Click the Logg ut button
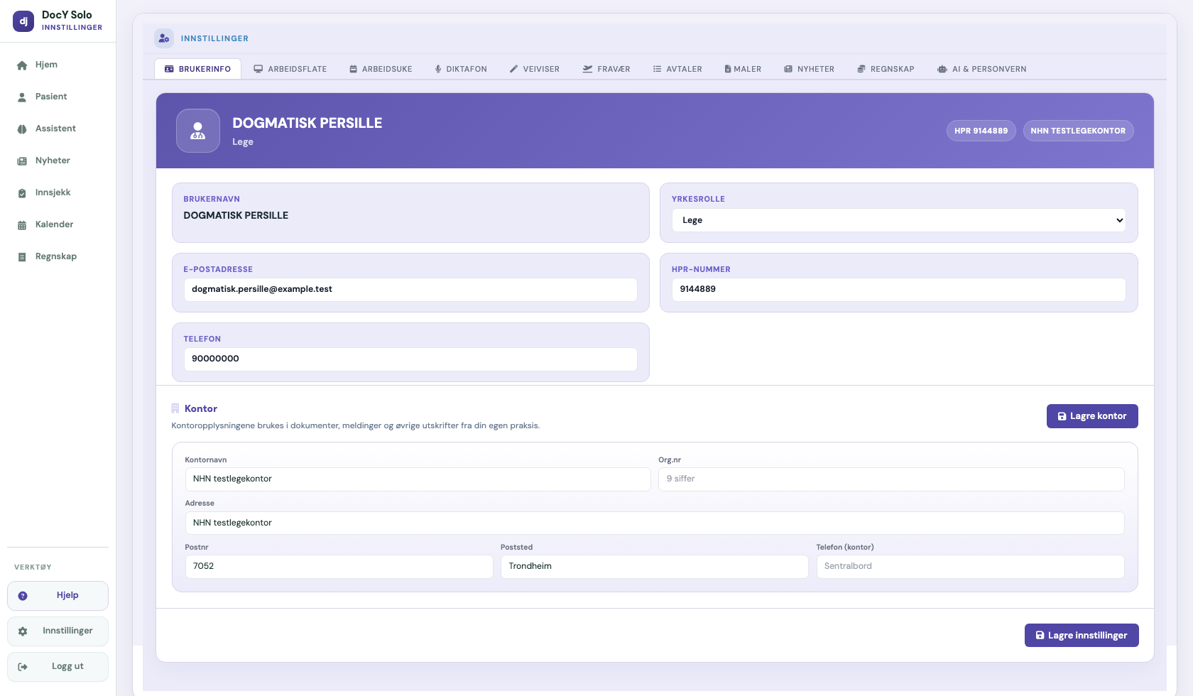This screenshot has height=696, width=1193. (x=58, y=666)
